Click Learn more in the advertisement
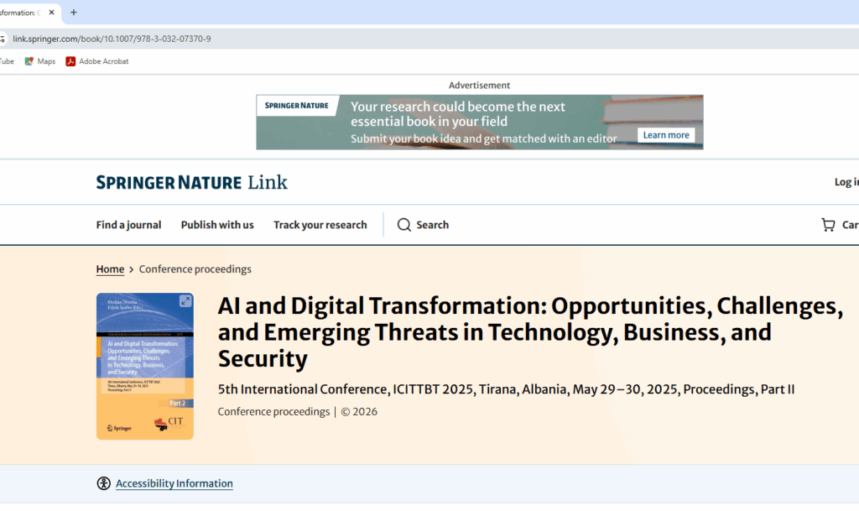Screen dimensions: 859x511 point(665,135)
